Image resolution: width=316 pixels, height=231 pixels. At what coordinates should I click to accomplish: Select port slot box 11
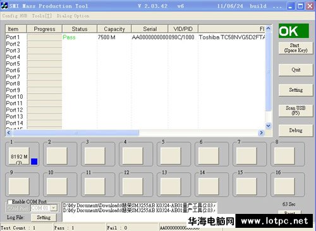[95, 186]
